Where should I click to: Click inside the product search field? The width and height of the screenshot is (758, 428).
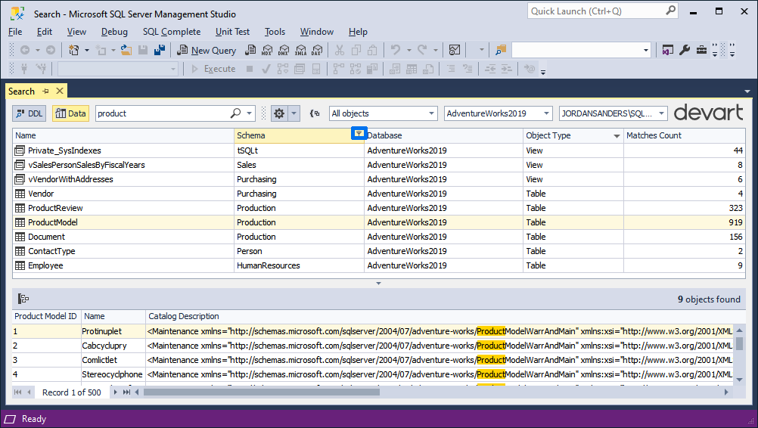[162, 113]
